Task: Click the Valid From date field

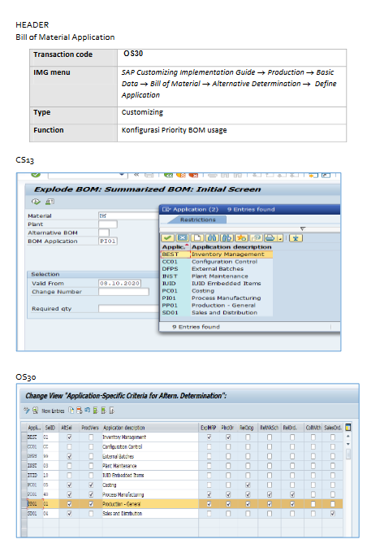Action: (119, 283)
